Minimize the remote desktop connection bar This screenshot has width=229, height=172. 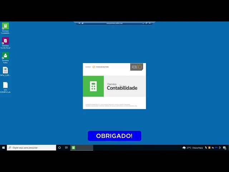pos(143,23)
